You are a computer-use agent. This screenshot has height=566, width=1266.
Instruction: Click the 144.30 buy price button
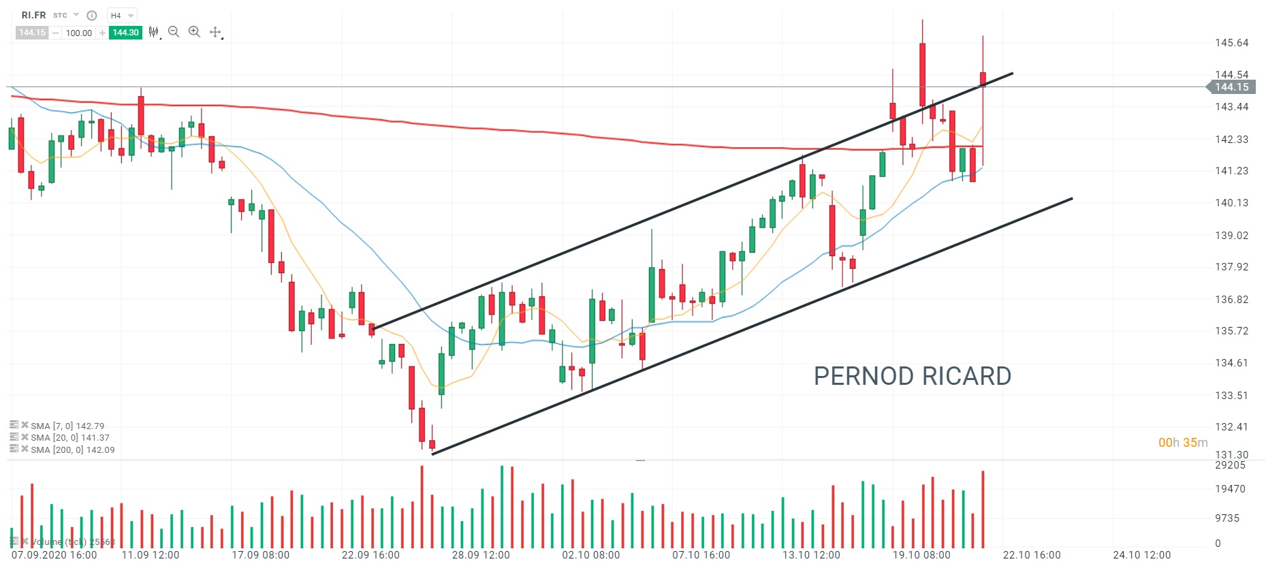[125, 33]
